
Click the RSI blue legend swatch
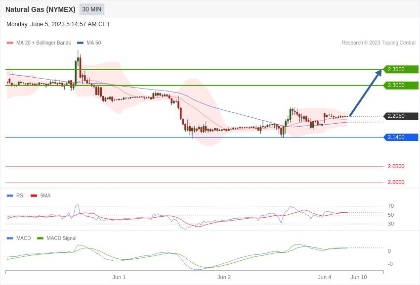10,196
